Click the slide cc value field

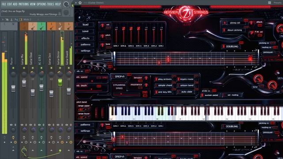[x=214, y=91]
